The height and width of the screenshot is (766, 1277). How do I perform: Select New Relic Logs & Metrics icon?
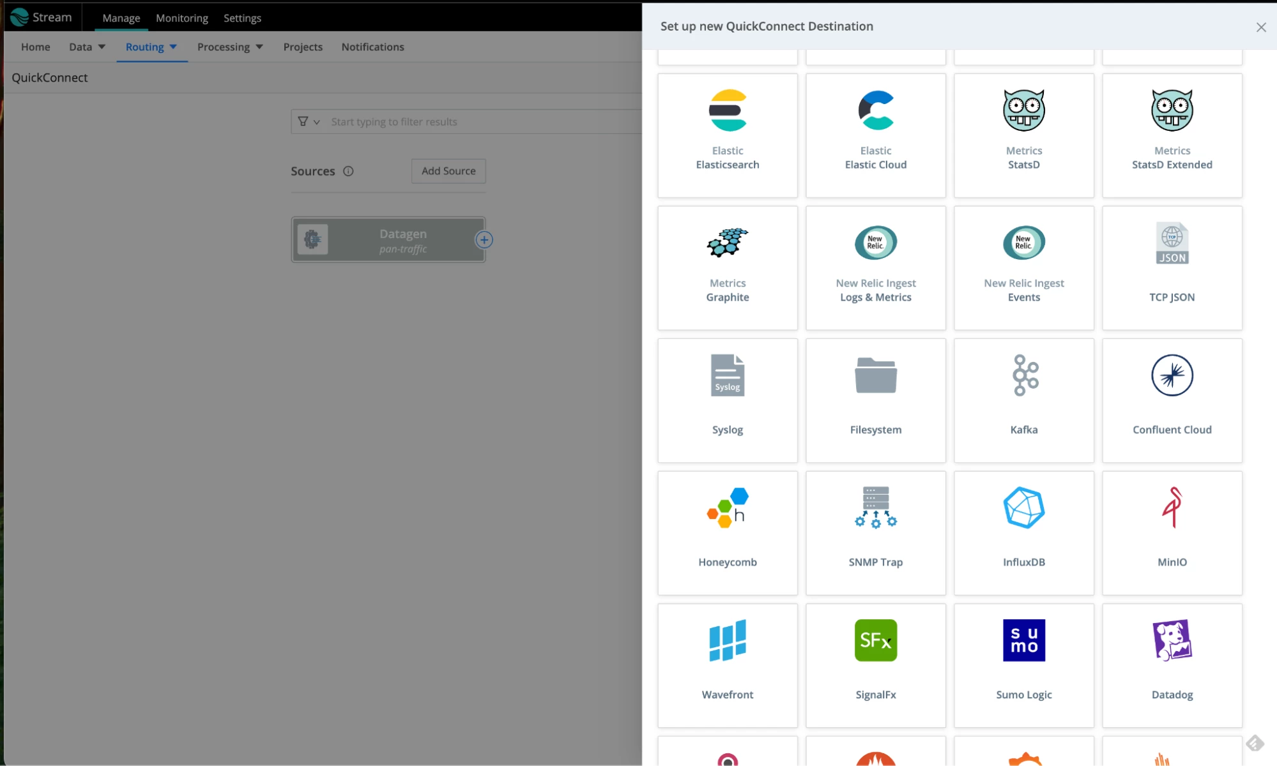876,243
